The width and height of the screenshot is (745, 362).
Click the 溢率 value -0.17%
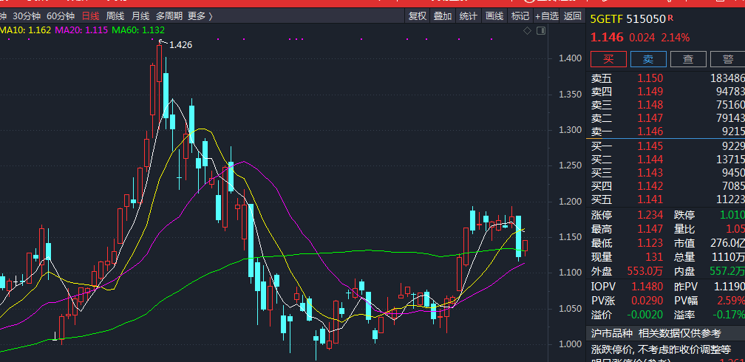pos(729,315)
